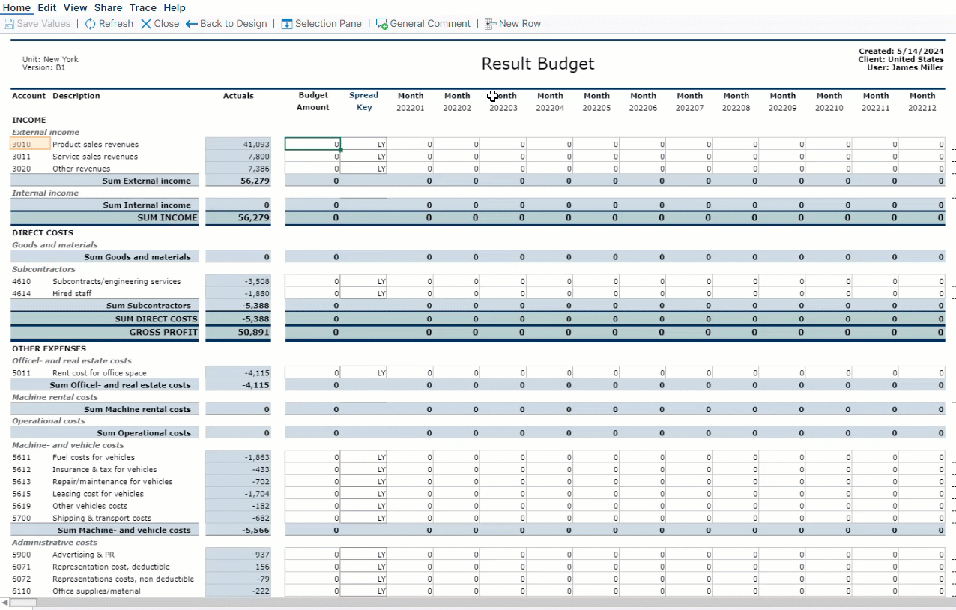Select Spread Key cell for Leasing cost for vehicles
This screenshot has height=610, width=956.
point(363,494)
